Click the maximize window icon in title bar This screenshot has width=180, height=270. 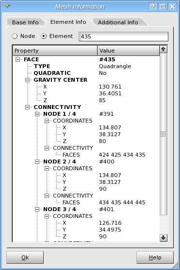coord(163,7)
